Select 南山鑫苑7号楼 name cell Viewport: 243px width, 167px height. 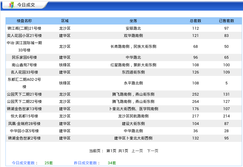(x=24, y=65)
